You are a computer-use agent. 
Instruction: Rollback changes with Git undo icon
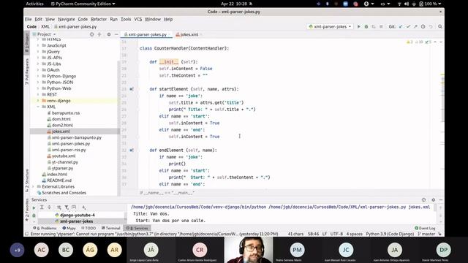[431, 26]
